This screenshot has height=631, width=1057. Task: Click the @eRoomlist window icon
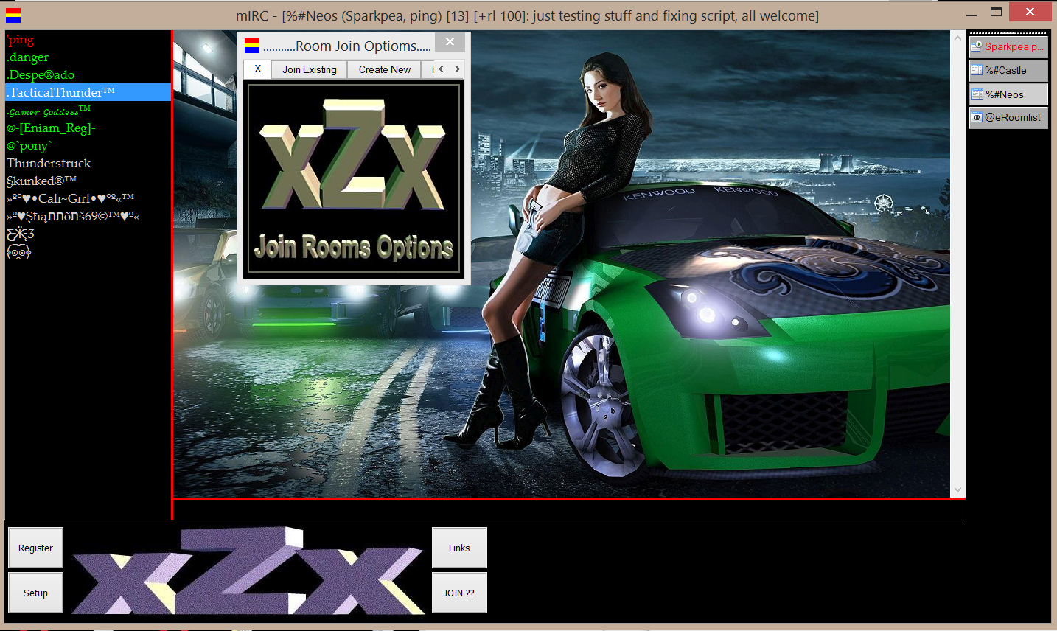click(977, 117)
